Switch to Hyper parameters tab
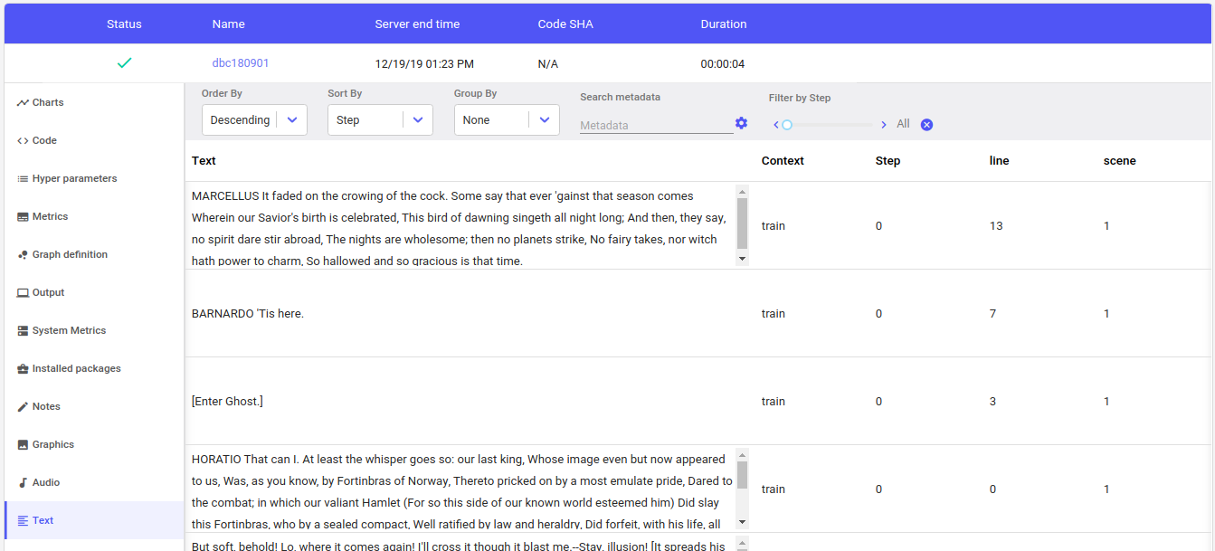1215x551 pixels. pos(94,178)
